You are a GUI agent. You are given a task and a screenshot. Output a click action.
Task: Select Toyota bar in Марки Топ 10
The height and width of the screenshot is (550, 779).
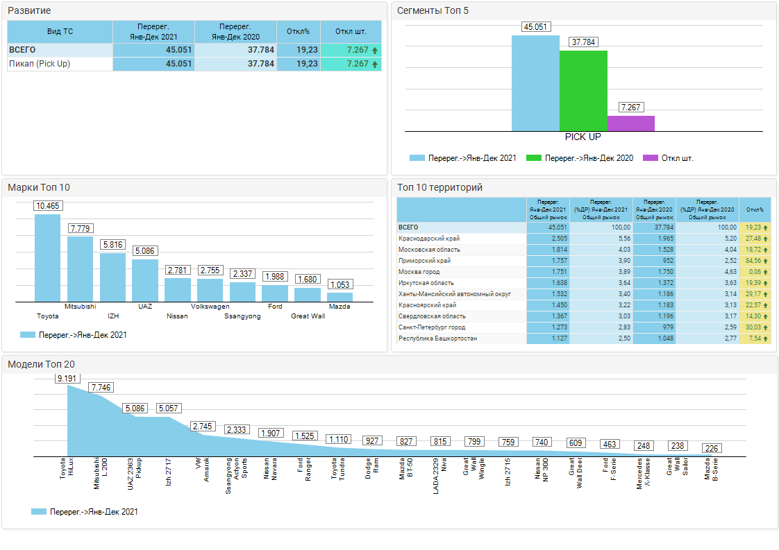coord(48,257)
